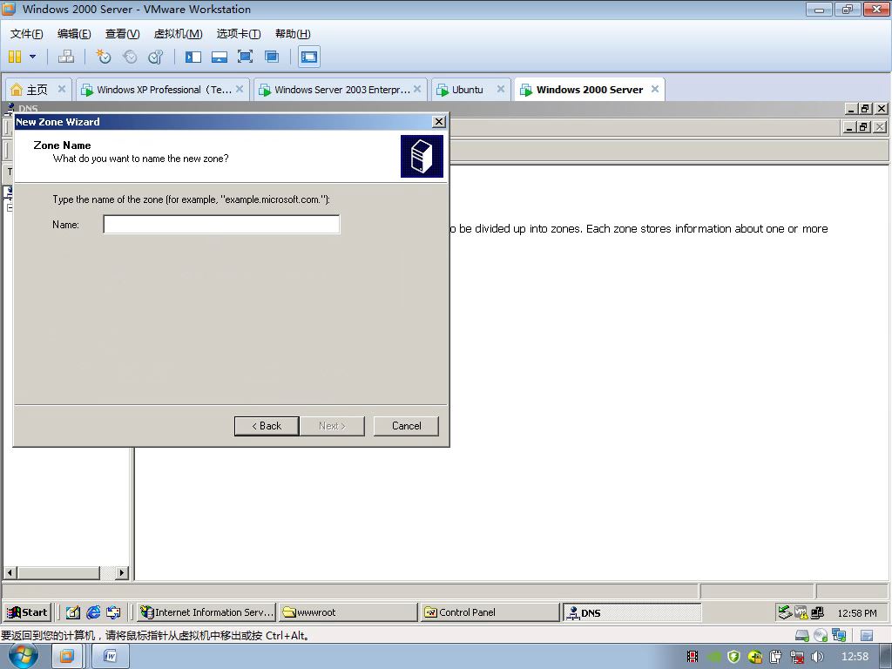The image size is (892, 669).
Task: Close the Ubuntu tab
Action: (x=501, y=89)
